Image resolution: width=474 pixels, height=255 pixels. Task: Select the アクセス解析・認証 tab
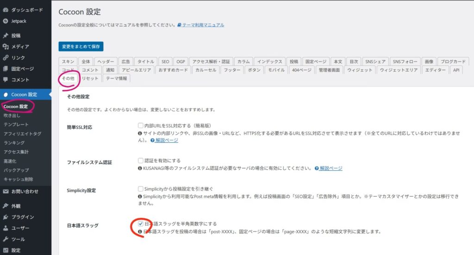pos(211,62)
